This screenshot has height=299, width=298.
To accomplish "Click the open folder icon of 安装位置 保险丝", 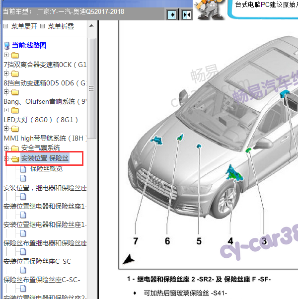I will (x=15, y=158).
